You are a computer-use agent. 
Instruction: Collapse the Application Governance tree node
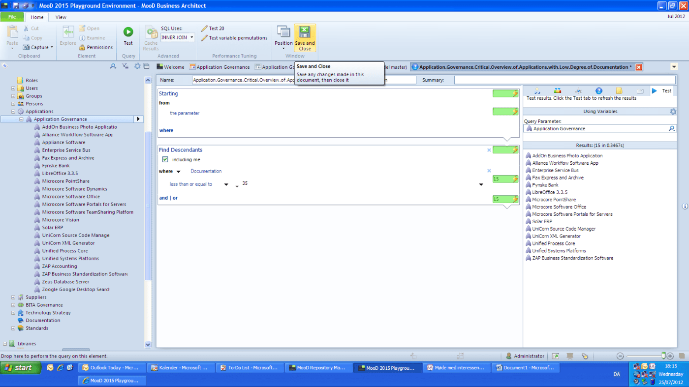pos(21,119)
